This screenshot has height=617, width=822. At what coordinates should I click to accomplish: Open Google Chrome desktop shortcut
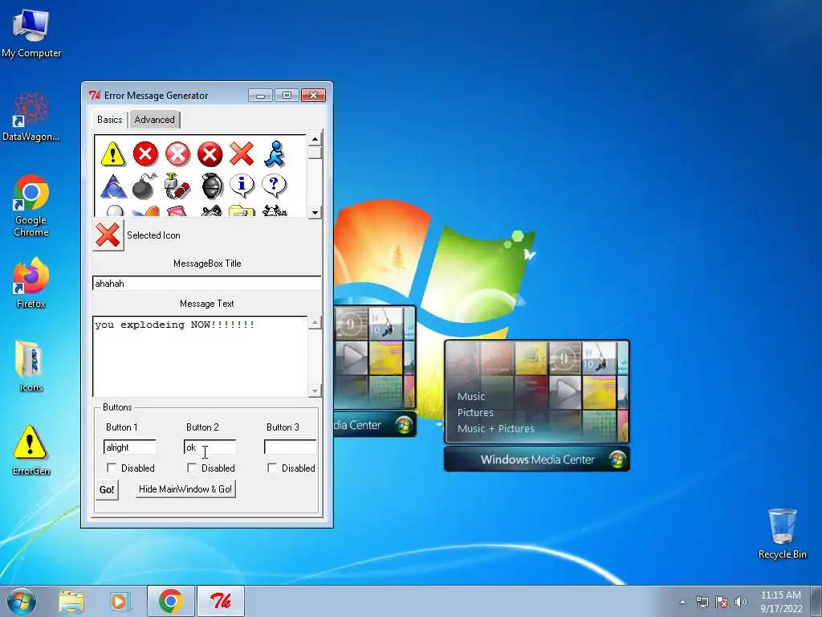tap(31, 206)
